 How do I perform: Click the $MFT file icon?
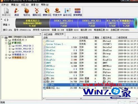click(x=44, y=63)
